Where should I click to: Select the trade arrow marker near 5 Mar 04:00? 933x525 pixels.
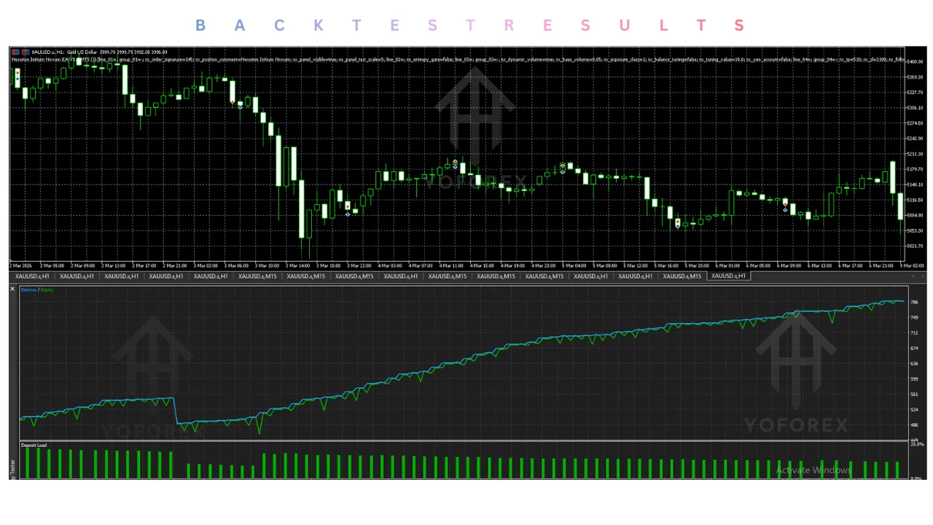click(x=563, y=168)
